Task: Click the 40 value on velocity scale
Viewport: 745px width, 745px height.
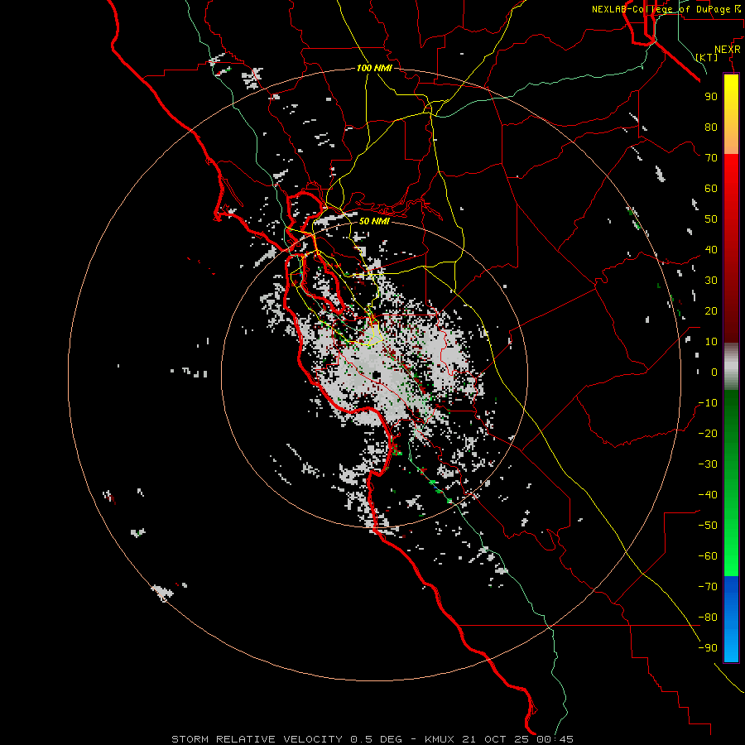Action: tap(711, 250)
